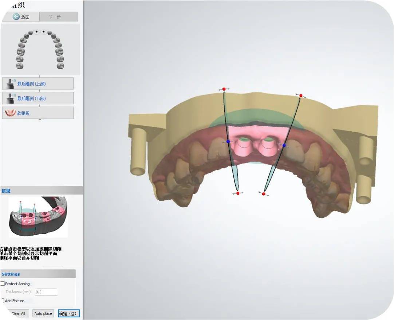Click red handle atop right cut line
Screen dimensions: 394x320
(301, 96)
